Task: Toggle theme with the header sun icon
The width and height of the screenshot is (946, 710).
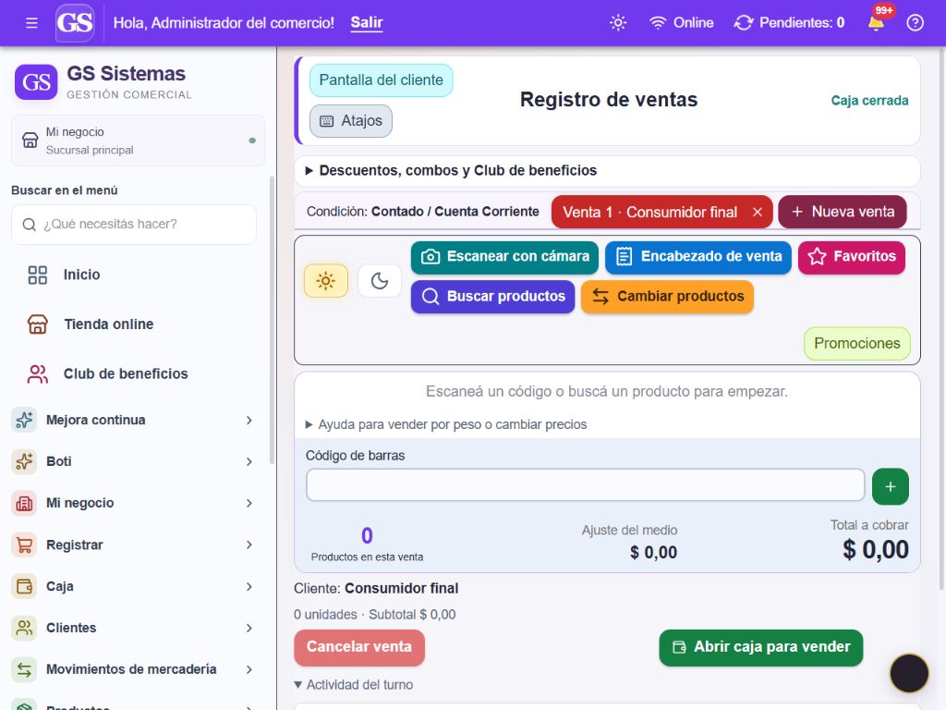Action: (x=618, y=23)
